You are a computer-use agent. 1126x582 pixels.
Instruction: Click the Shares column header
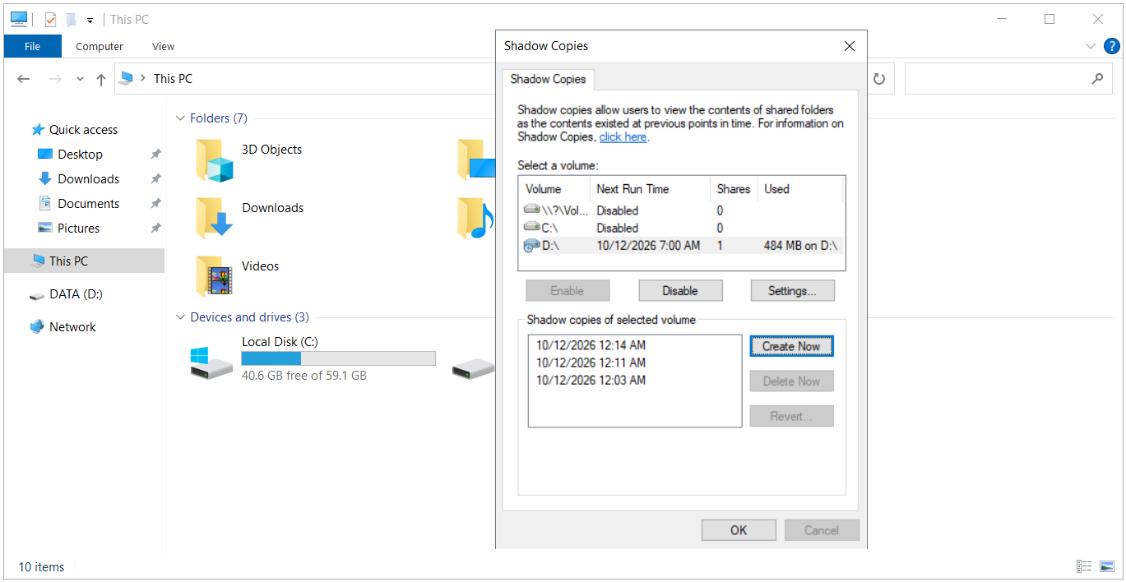coord(734,189)
